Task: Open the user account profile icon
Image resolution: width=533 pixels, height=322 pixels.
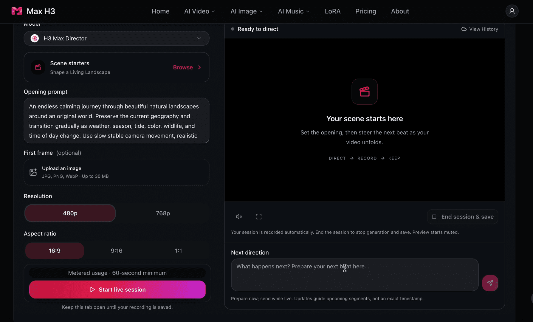Action: [x=512, y=11]
